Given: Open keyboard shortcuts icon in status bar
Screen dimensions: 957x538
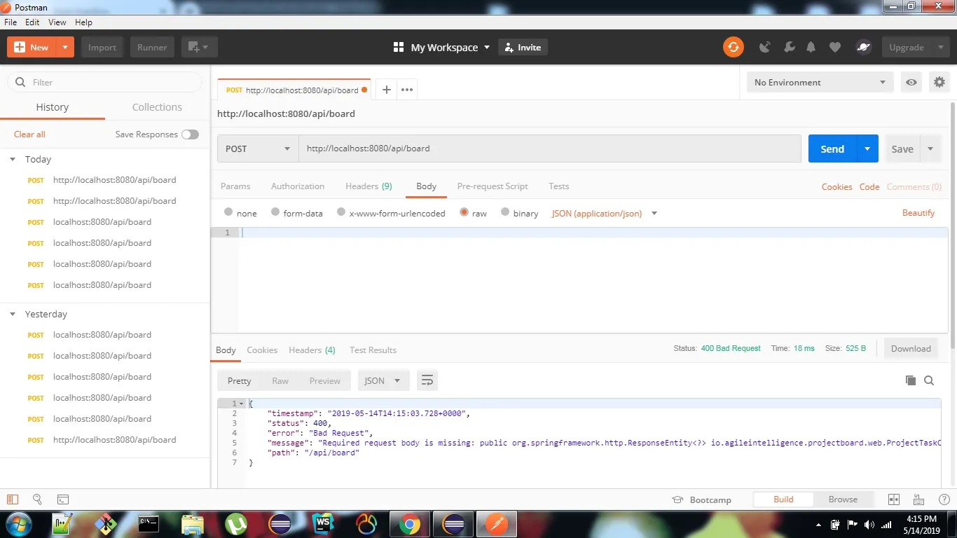Looking at the screenshot, I should (918, 499).
